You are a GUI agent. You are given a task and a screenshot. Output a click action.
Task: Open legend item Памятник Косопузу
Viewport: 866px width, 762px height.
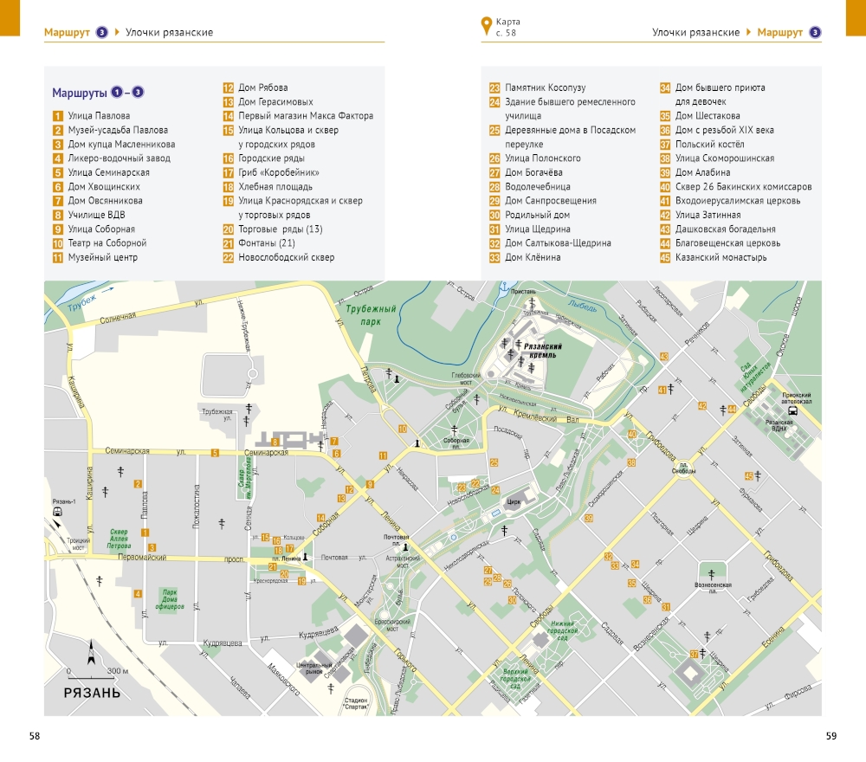point(545,87)
